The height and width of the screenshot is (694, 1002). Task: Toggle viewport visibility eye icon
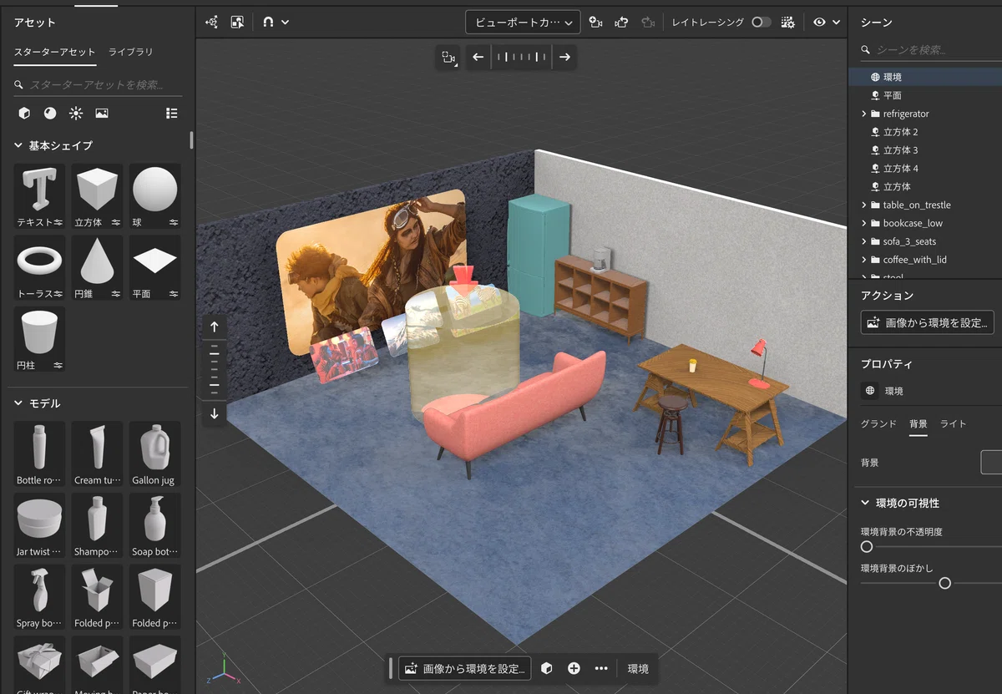(x=819, y=22)
